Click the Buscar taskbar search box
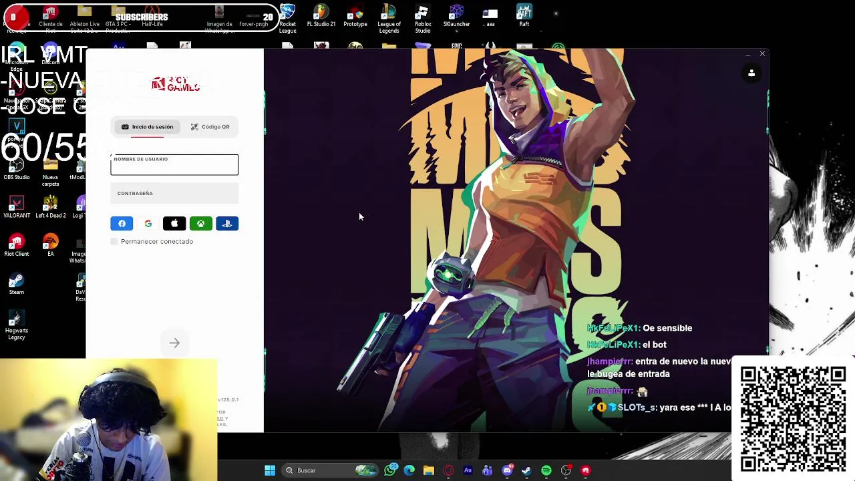Viewport: 855px width, 481px height. click(330, 470)
